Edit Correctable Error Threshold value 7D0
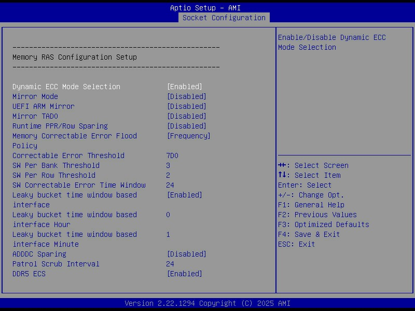 point(172,155)
